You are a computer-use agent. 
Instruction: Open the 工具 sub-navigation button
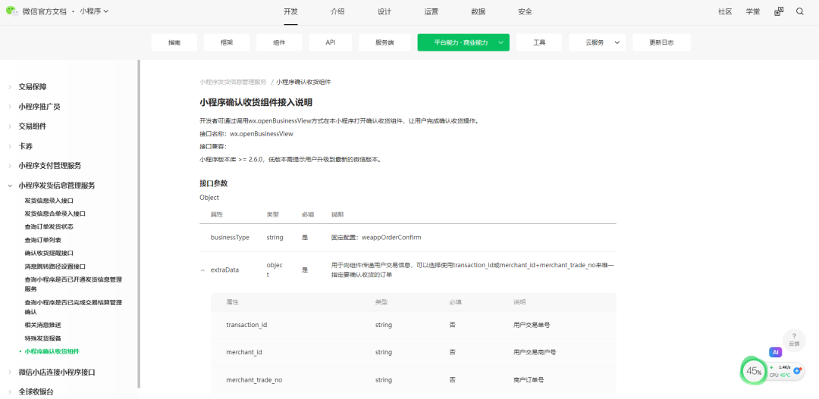539,42
